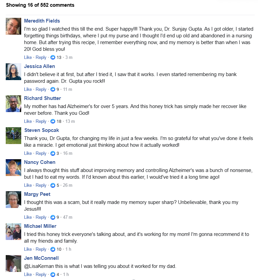
Task: Click thumbs-up reaction icon on Jessica Allen's comment
Action: pos(53,89)
